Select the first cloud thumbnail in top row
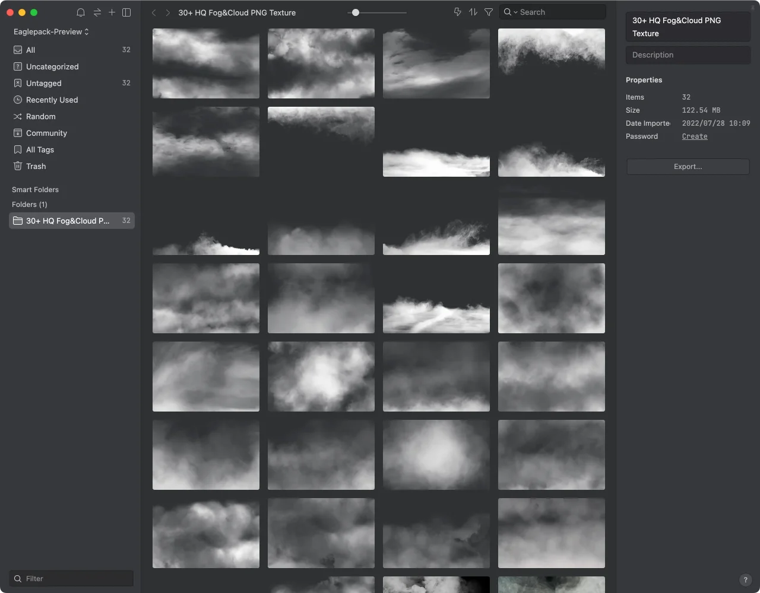Image resolution: width=760 pixels, height=593 pixels. (206, 63)
